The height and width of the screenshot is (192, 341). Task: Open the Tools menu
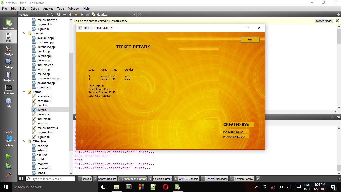coord(61,8)
